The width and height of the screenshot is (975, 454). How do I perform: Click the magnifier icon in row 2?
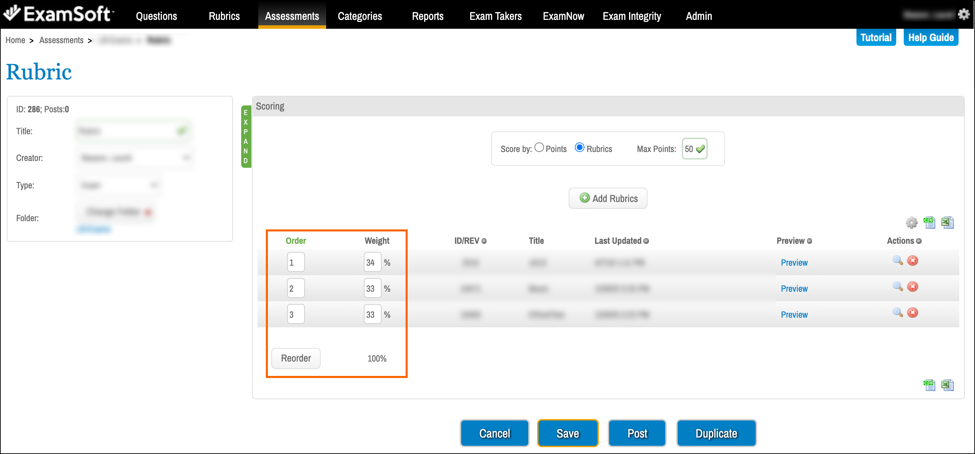[898, 287]
